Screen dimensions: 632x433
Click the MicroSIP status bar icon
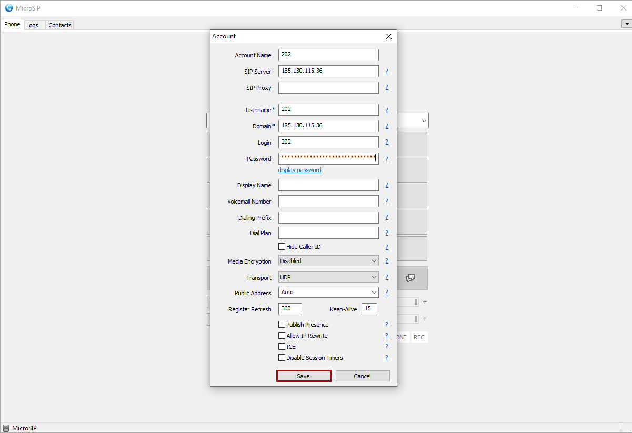coord(6,428)
